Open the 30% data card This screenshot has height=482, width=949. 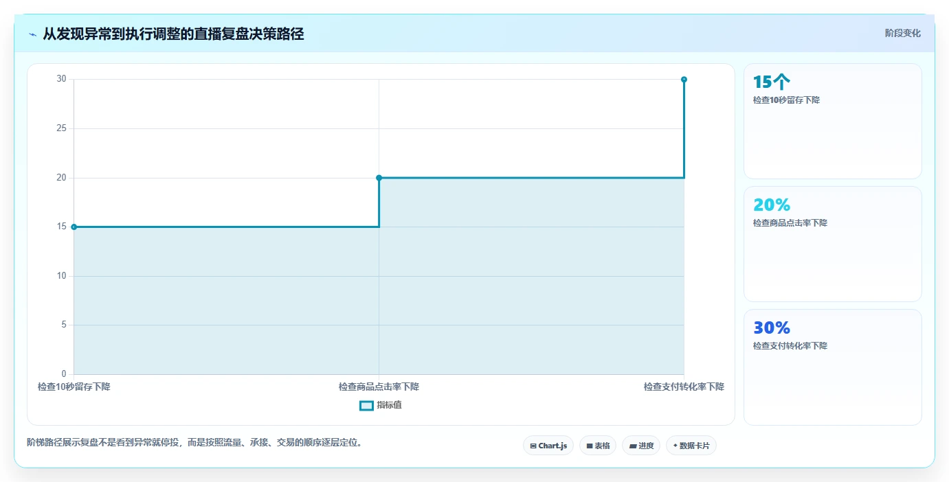pos(833,367)
